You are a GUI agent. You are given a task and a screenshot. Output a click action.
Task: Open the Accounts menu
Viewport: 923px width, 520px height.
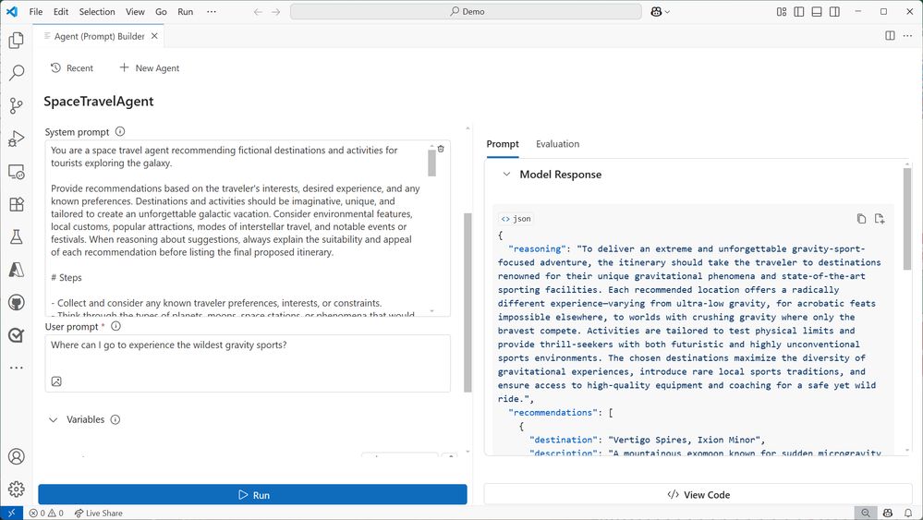17,456
